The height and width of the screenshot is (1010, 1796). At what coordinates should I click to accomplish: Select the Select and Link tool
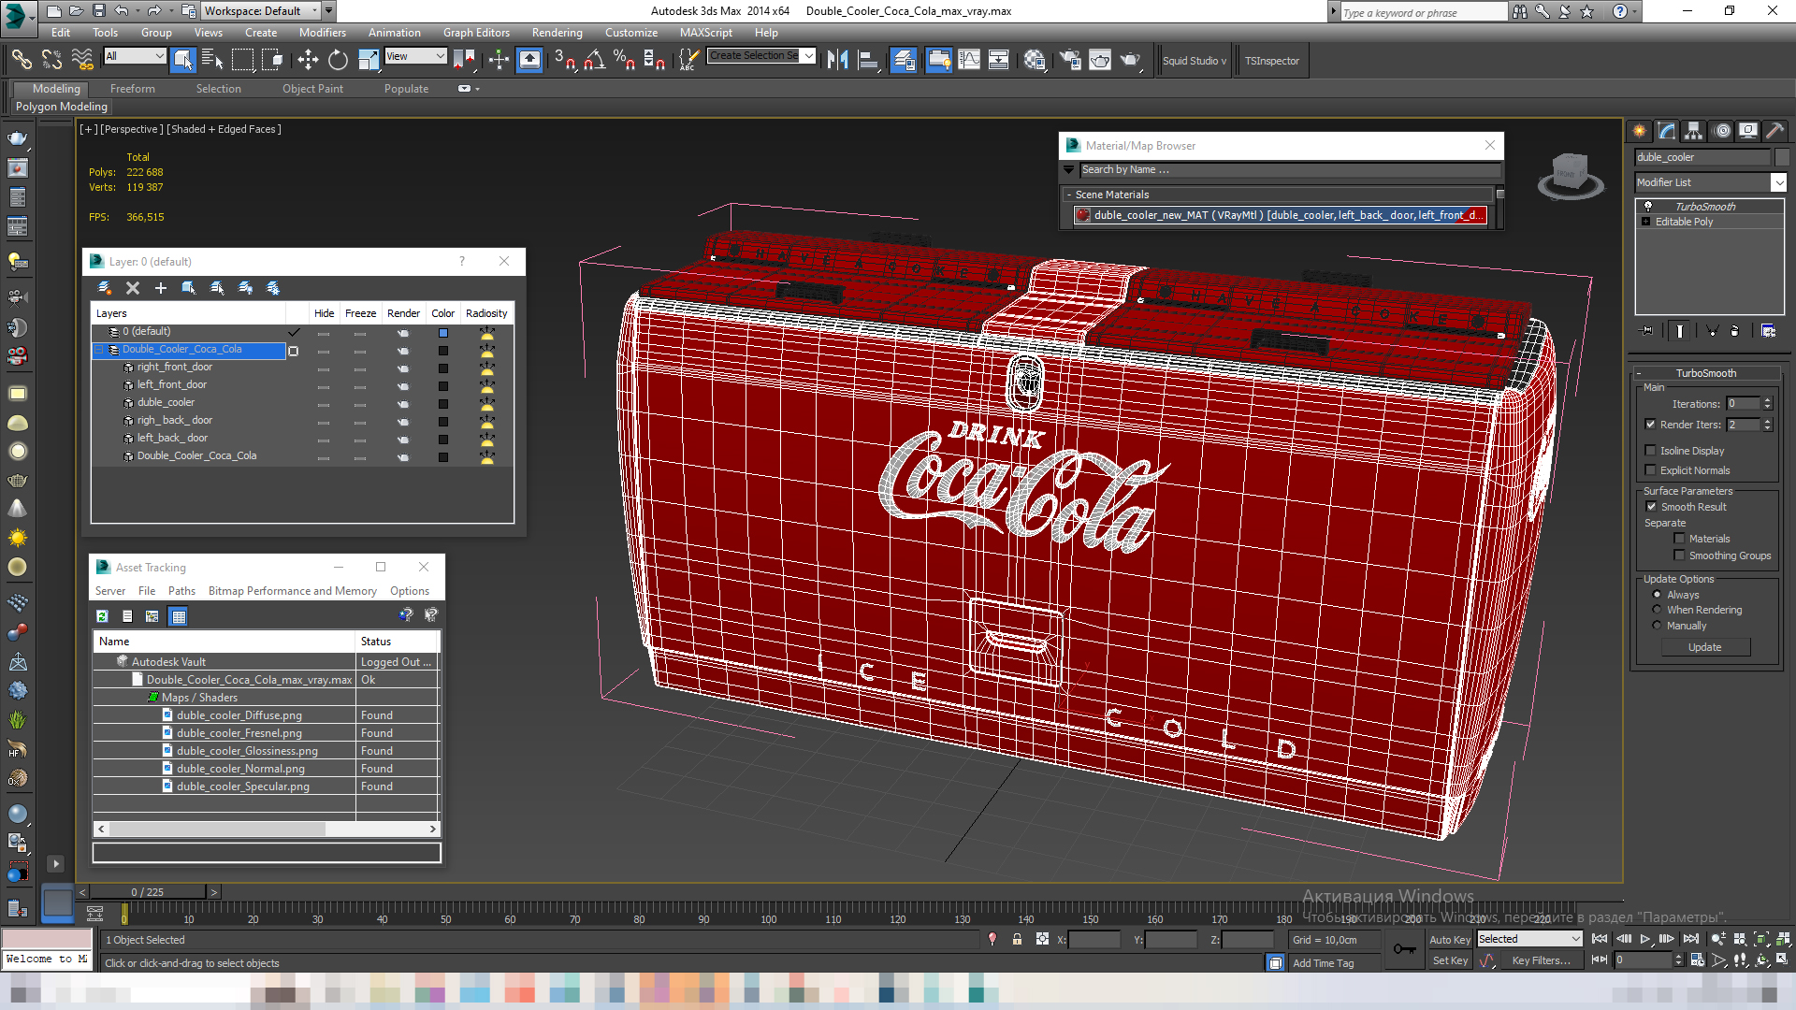21,60
